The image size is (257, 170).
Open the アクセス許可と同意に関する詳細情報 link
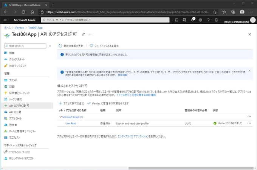click(136, 95)
